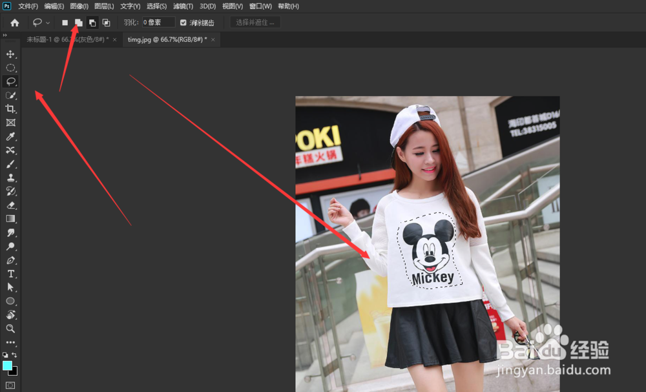The height and width of the screenshot is (392, 646).
Task: Open the Edit Toolbar three-dots menu
Action: pyautogui.click(x=10, y=342)
